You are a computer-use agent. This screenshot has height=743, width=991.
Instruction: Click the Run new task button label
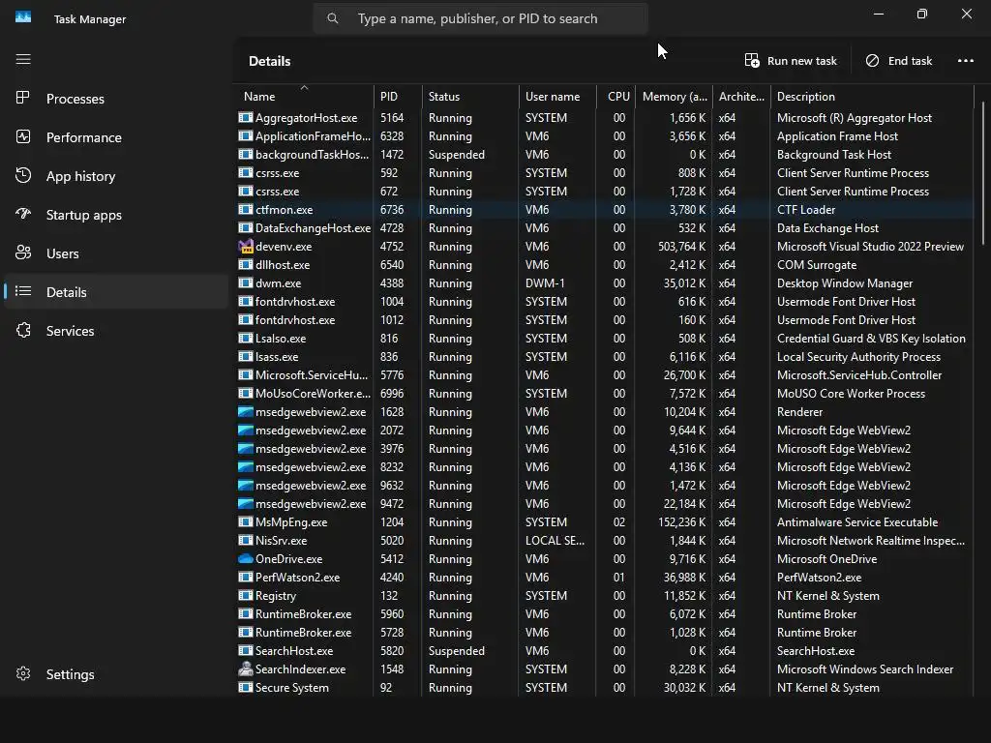801,61
